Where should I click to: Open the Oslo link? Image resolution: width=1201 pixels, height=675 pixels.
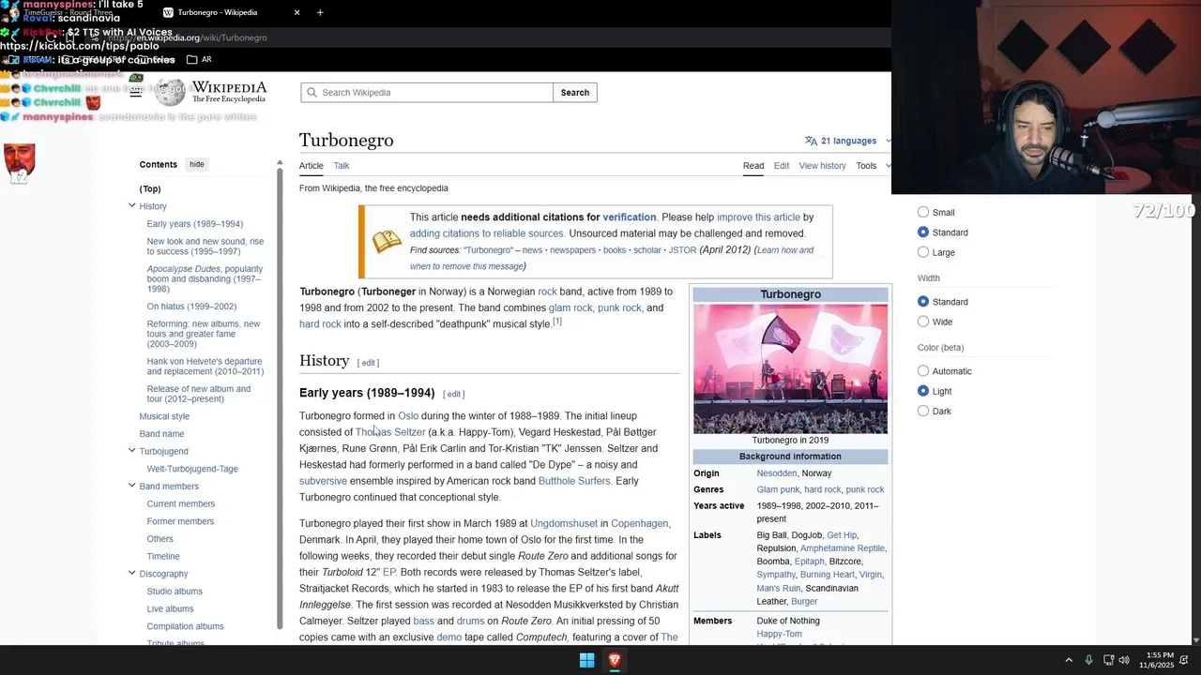408,416
